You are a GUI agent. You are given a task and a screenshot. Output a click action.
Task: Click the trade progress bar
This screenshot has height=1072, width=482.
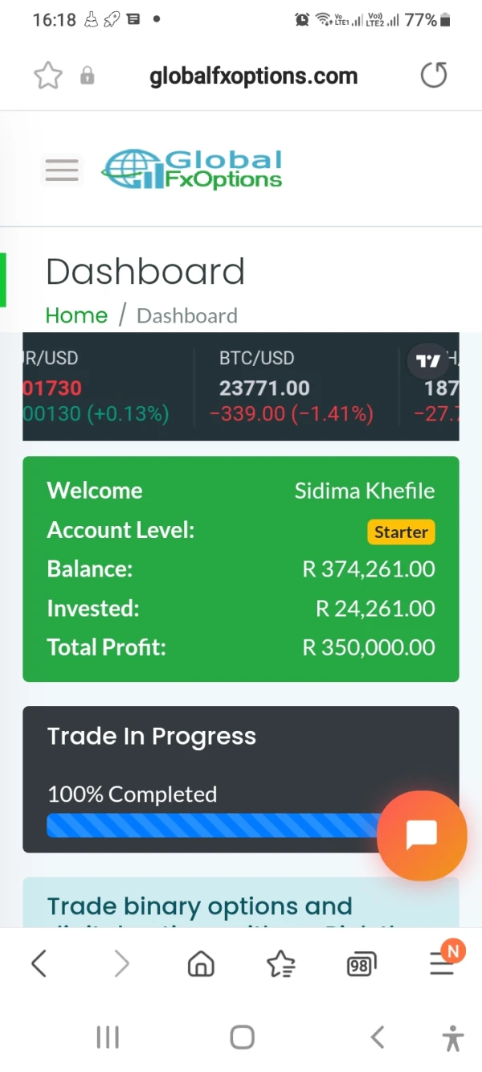pos(210,825)
